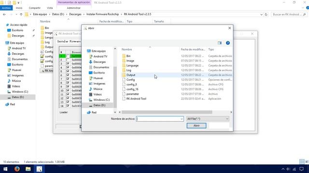Sort Explorer list by Tamaño column
The width and height of the screenshot is (309, 173).
(x=159, y=21)
